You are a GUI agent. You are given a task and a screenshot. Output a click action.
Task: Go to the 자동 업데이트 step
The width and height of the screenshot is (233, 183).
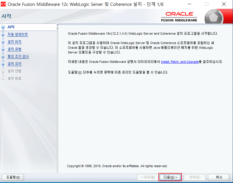tap(18, 34)
